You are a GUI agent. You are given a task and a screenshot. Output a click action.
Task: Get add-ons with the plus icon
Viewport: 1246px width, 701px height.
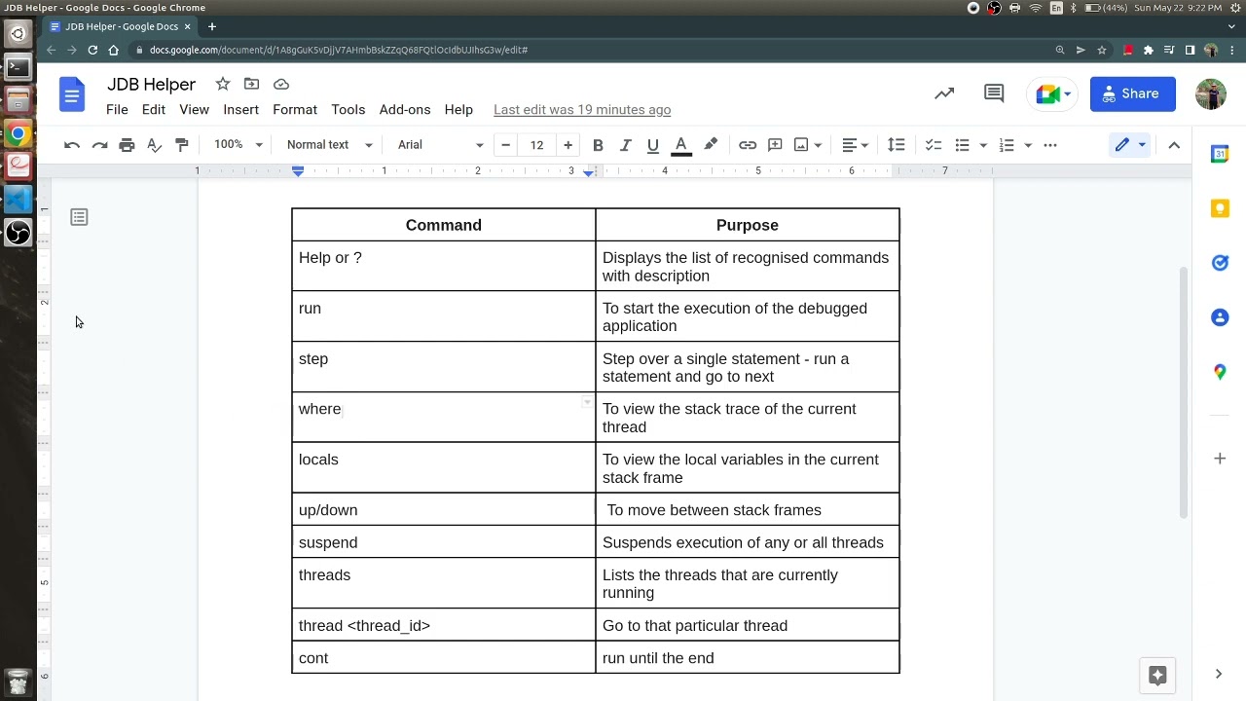(x=1220, y=458)
